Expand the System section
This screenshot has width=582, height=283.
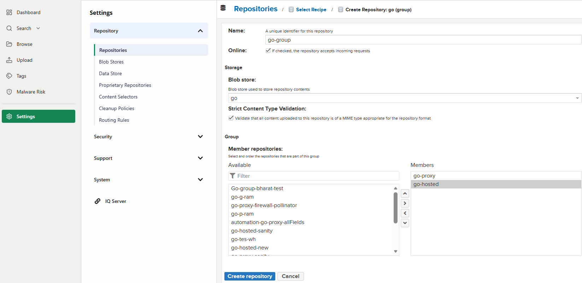[x=200, y=180]
